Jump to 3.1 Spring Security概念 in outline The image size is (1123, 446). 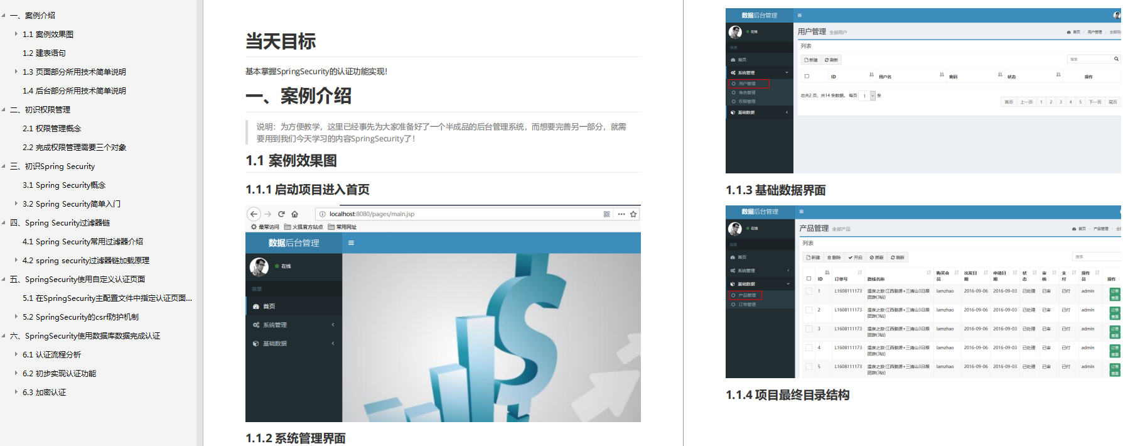click(x=64, y=185)
